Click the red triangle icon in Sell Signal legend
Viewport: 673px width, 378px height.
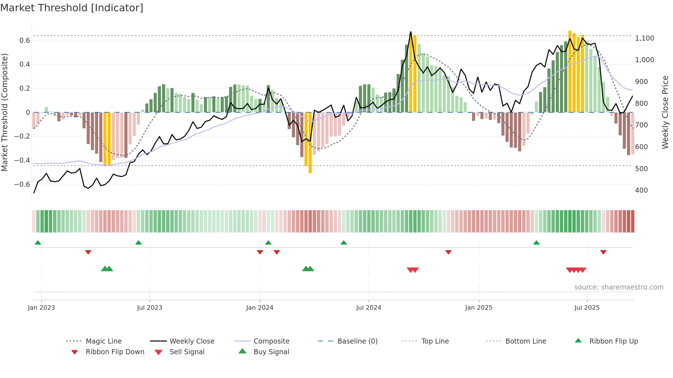[158, 352]
